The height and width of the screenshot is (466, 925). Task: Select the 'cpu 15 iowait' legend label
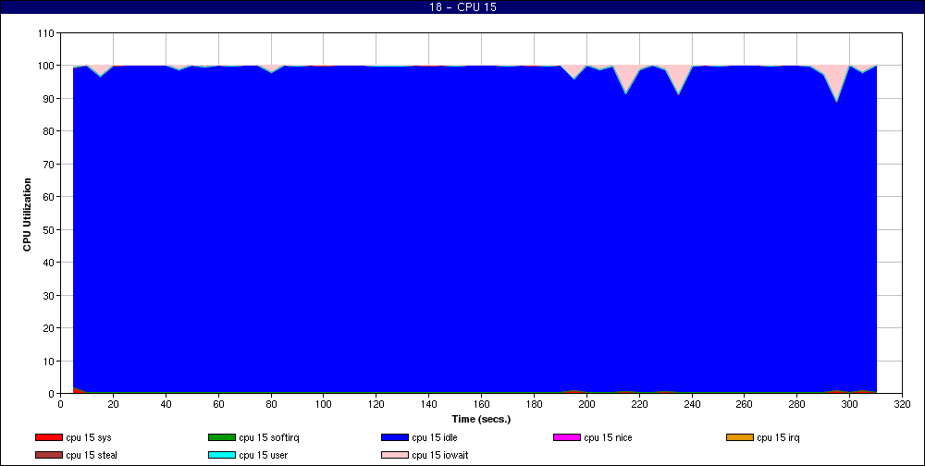pos(440,456)
